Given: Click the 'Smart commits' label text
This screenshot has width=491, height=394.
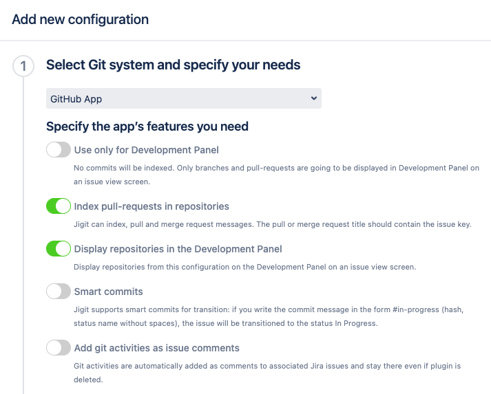Looking at the screenshot, I should 108,292.
